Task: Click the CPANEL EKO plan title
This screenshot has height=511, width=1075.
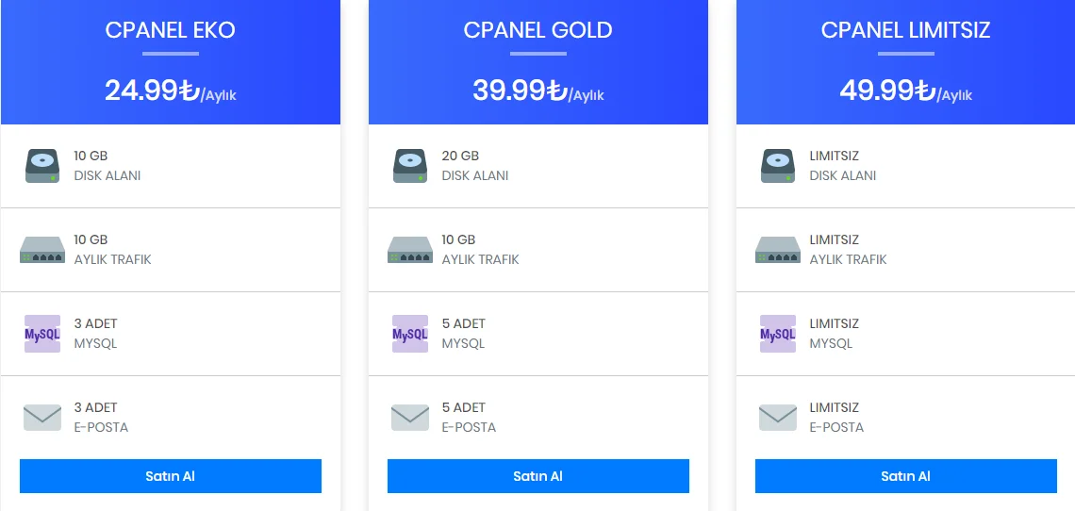Action: (x=170, y=30)
